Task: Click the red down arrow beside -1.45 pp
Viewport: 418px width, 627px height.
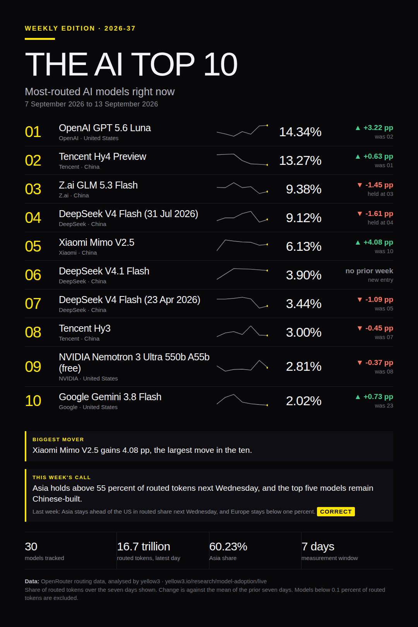Action: 360,185
